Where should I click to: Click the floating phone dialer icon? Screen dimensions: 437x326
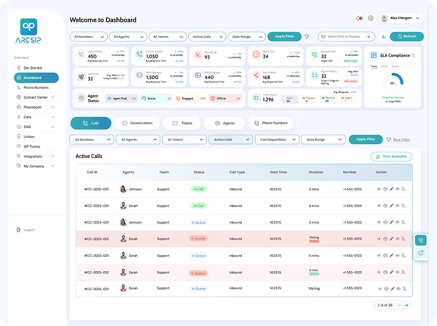421,240
